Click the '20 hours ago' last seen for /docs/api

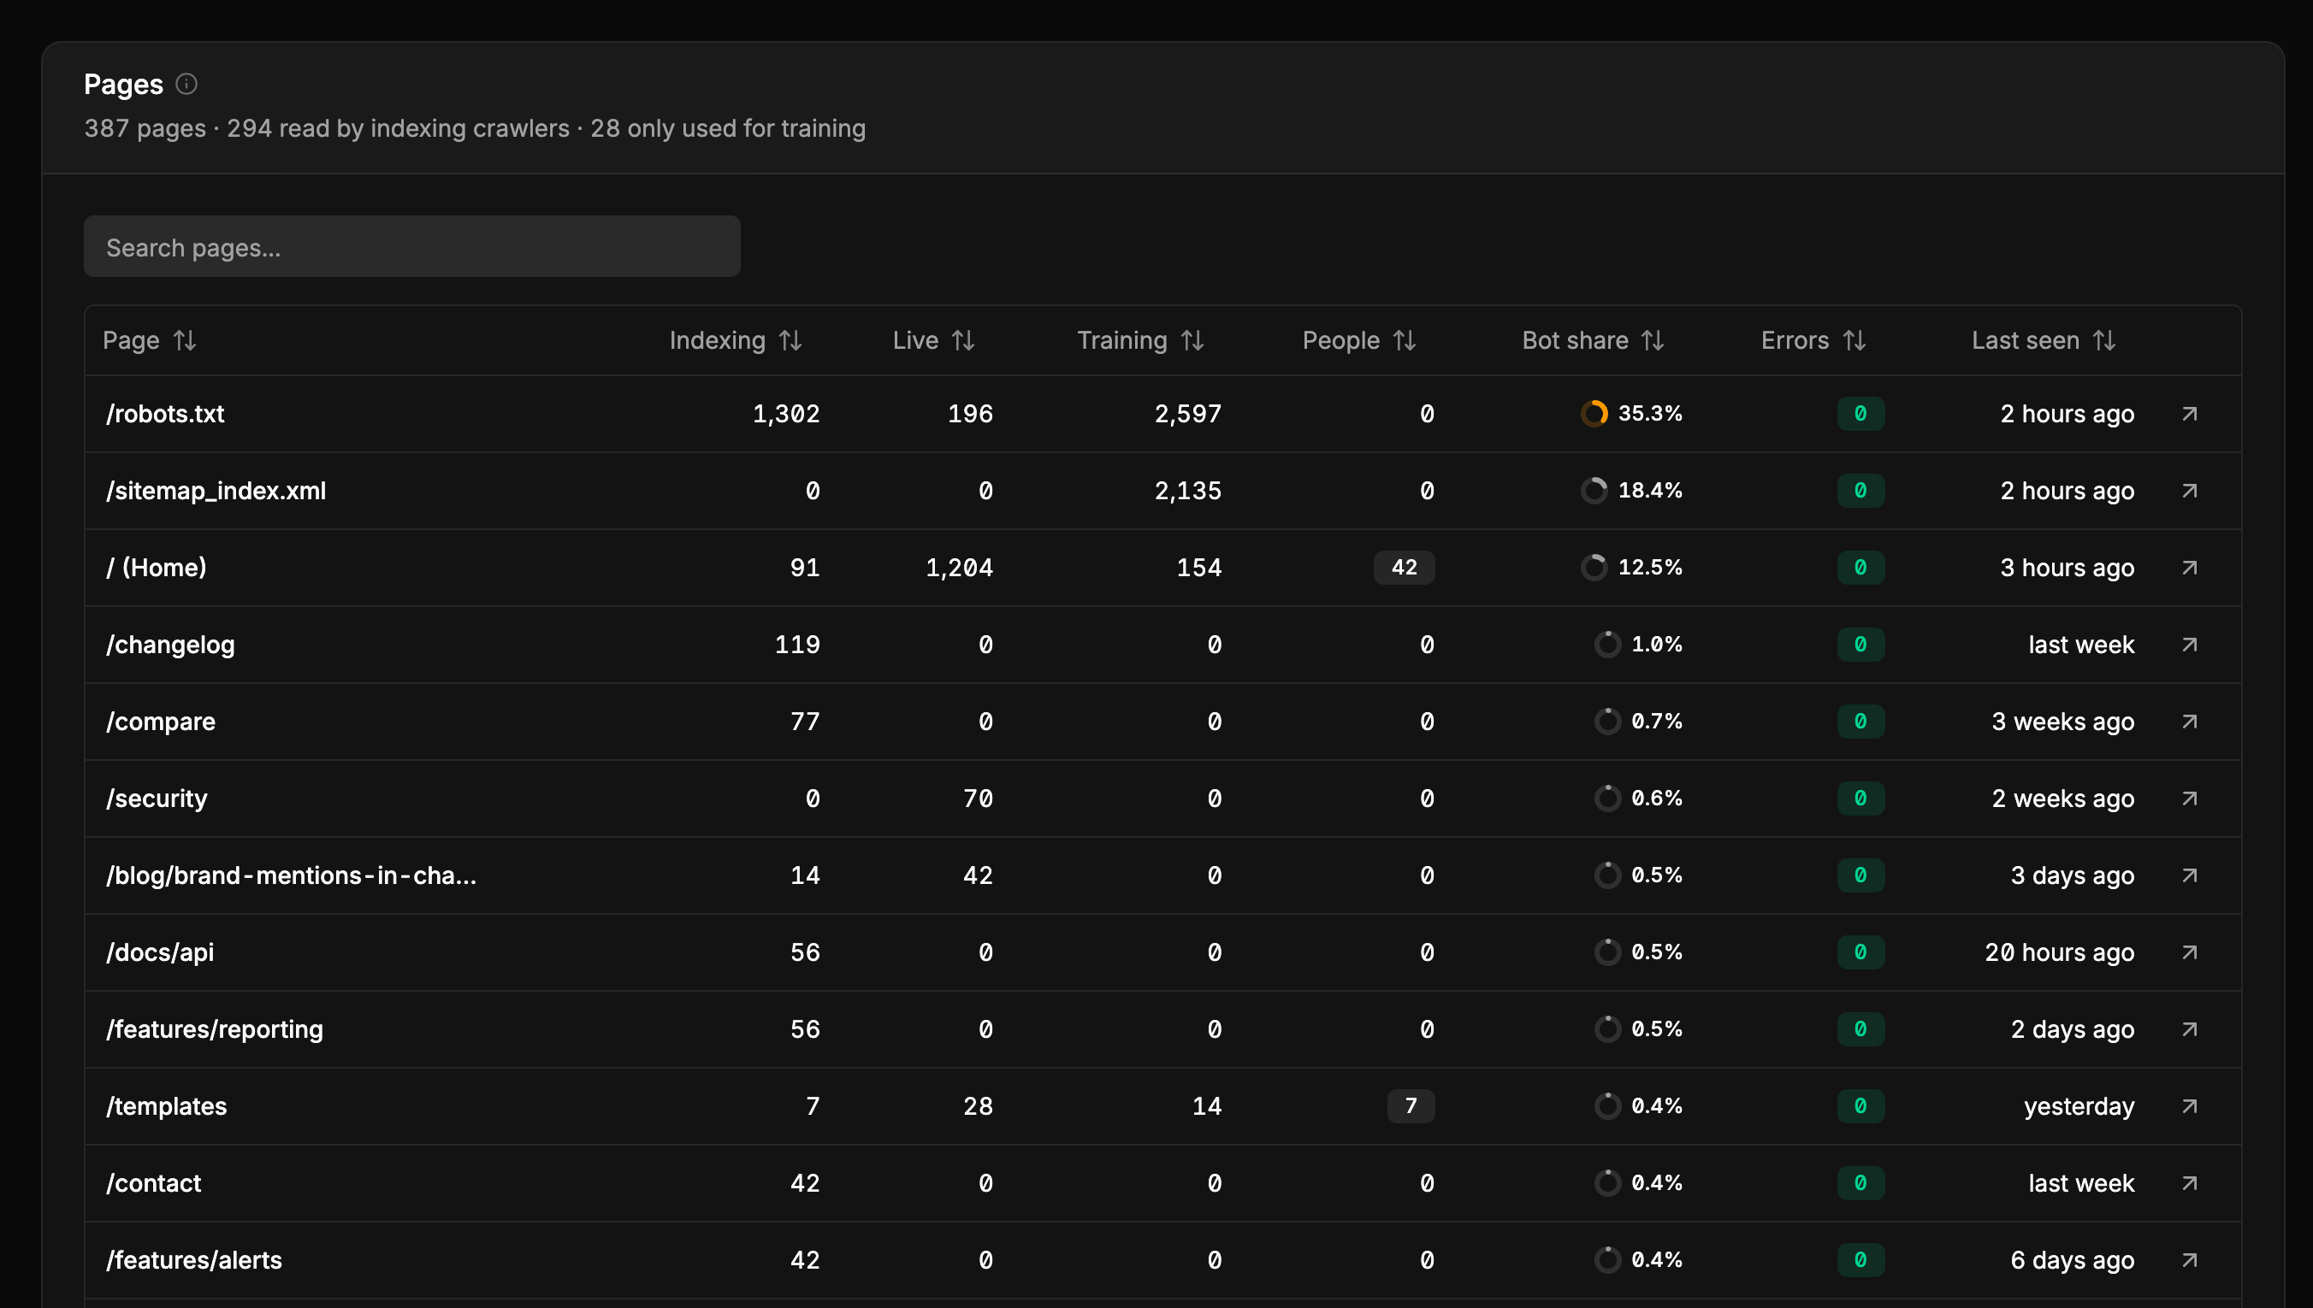pos(2059,952)
